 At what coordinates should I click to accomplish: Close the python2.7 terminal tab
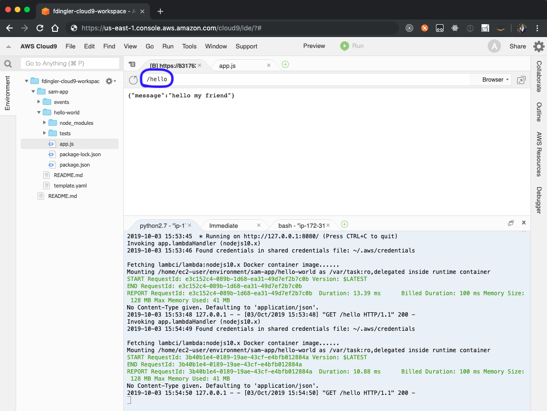point(189,225)
